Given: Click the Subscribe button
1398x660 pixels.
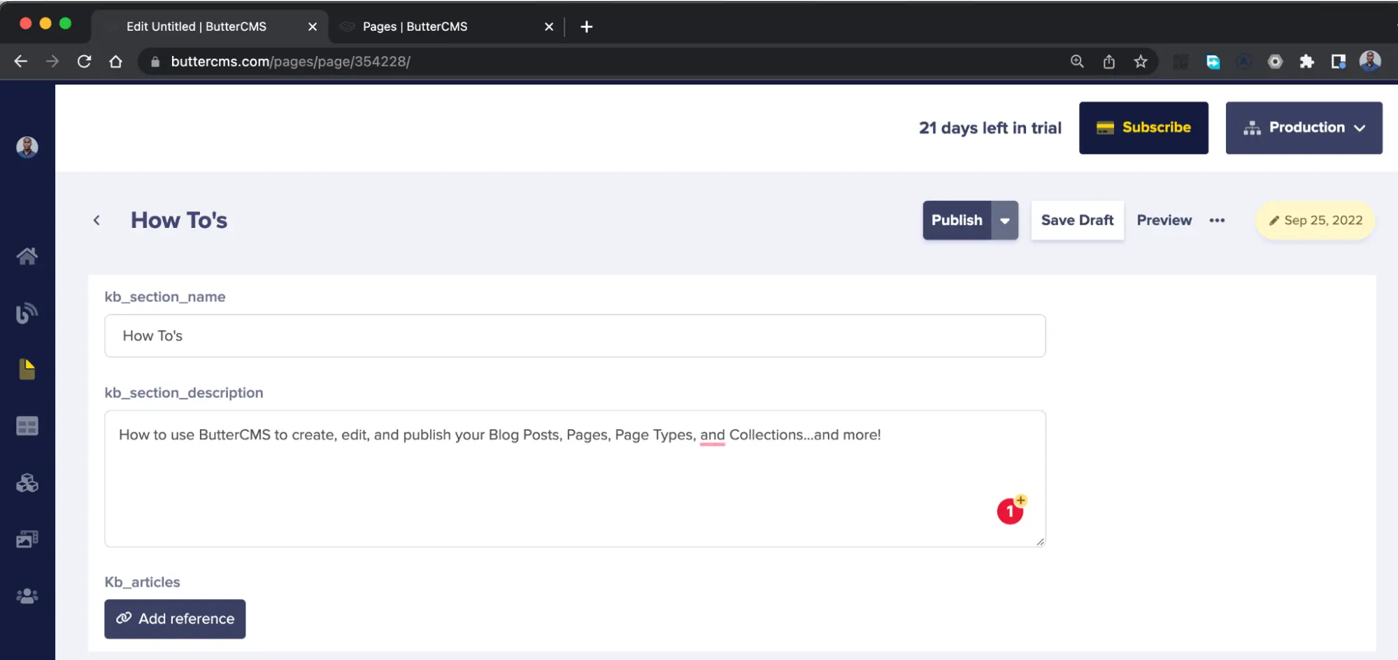Looking at the screenshot, I should click(x=1143, y=128).
